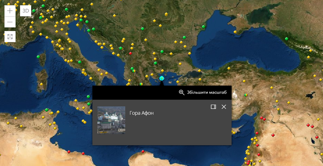Pick the green marker on Corsica
Viewport: 323px width, 166px height.
[x=38, y=57]
